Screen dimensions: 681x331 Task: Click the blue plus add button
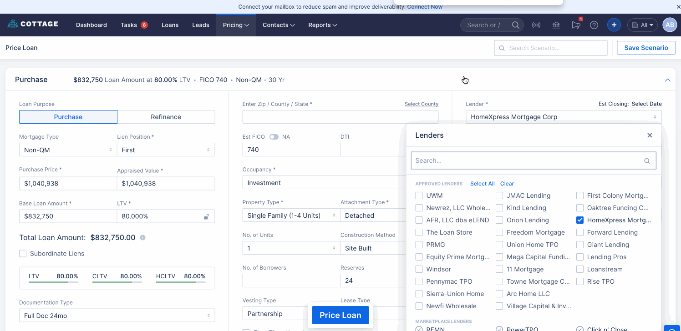pos(614,25)
